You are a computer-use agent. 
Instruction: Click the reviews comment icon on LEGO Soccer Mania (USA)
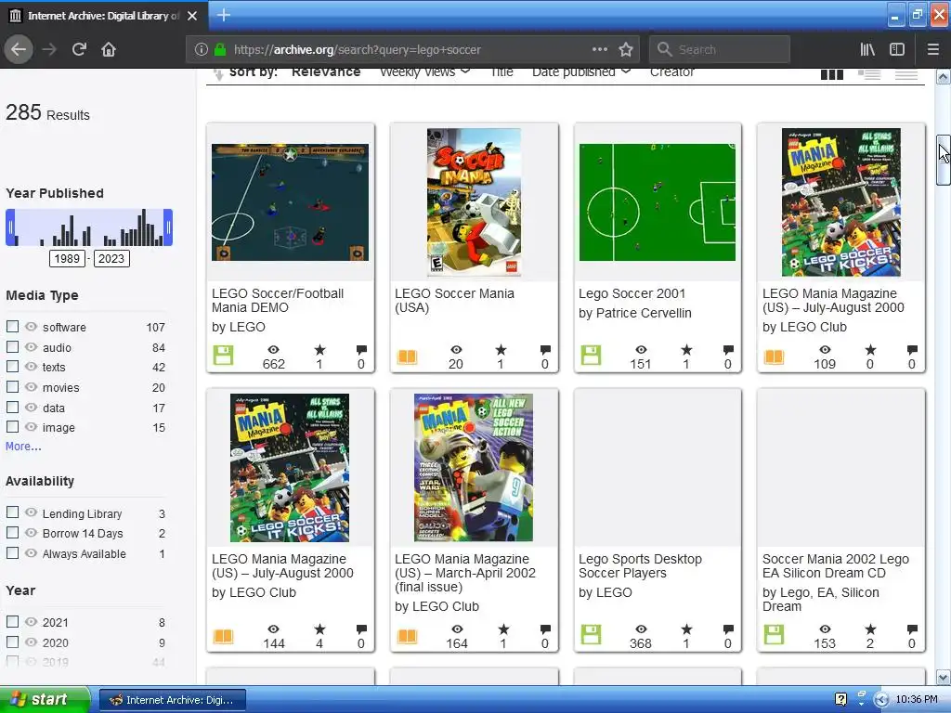click(545, 350)
